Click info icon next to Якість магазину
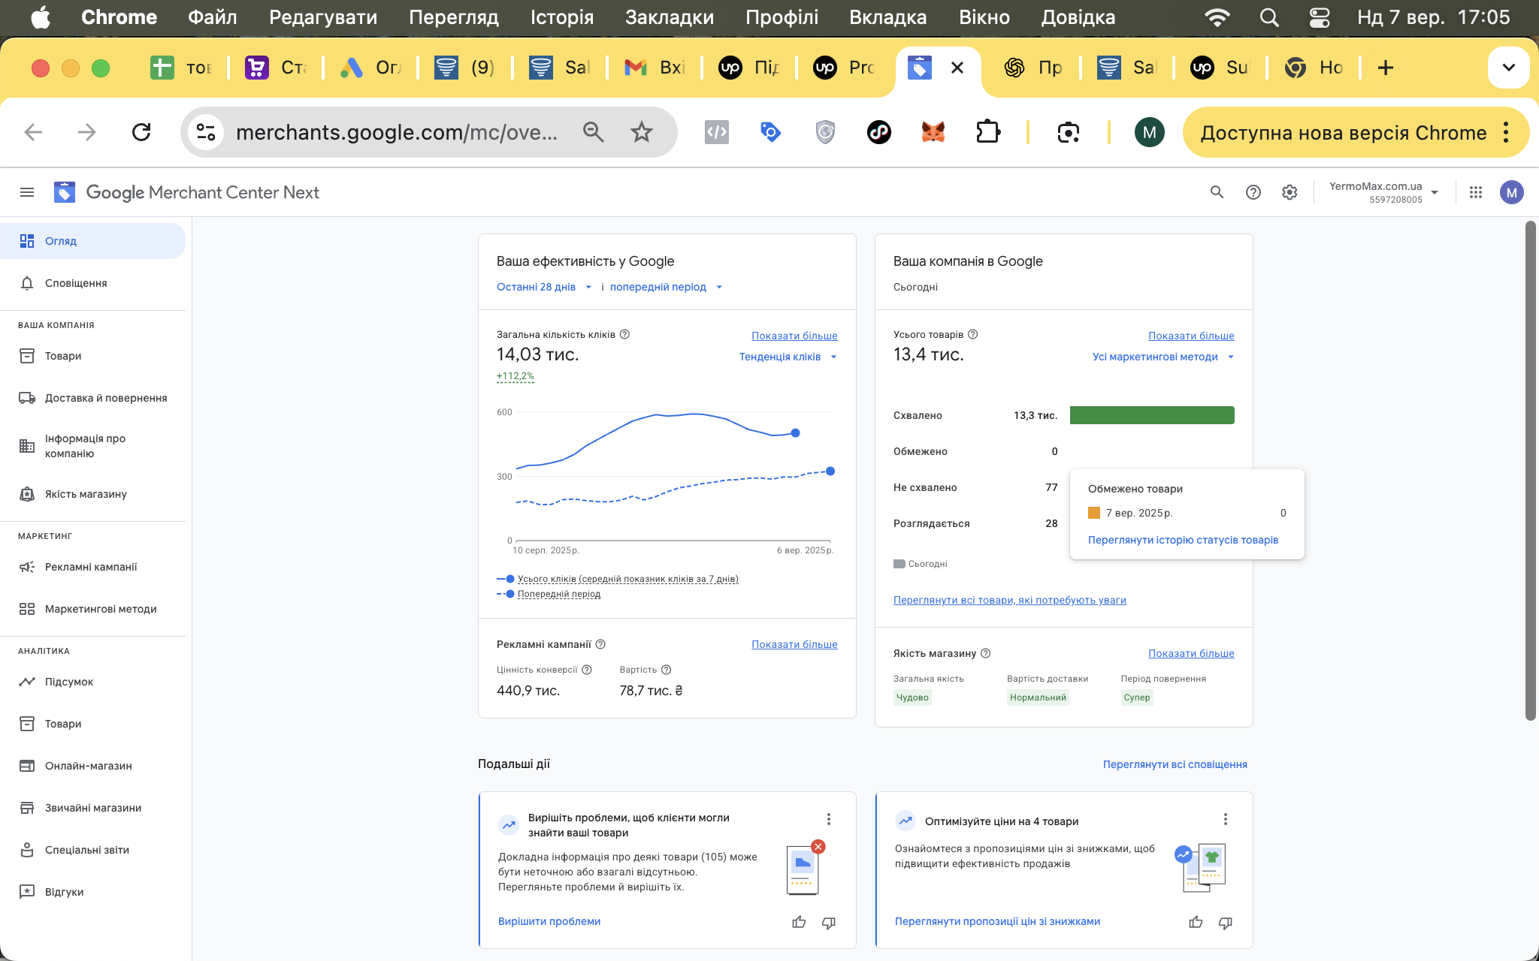Screen dimensions: 1539x961 point(985,653)
